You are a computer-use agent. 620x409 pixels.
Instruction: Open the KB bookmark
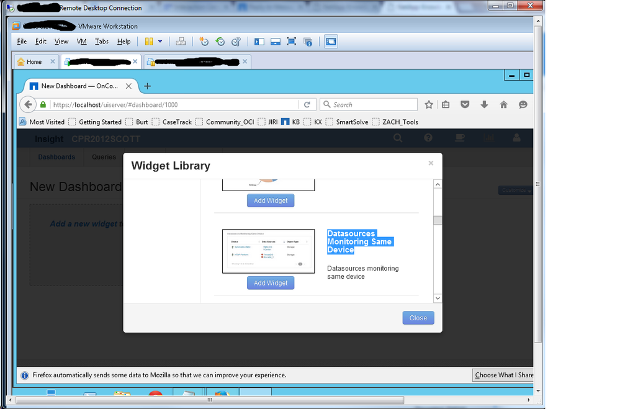click(x=290, y=122)
